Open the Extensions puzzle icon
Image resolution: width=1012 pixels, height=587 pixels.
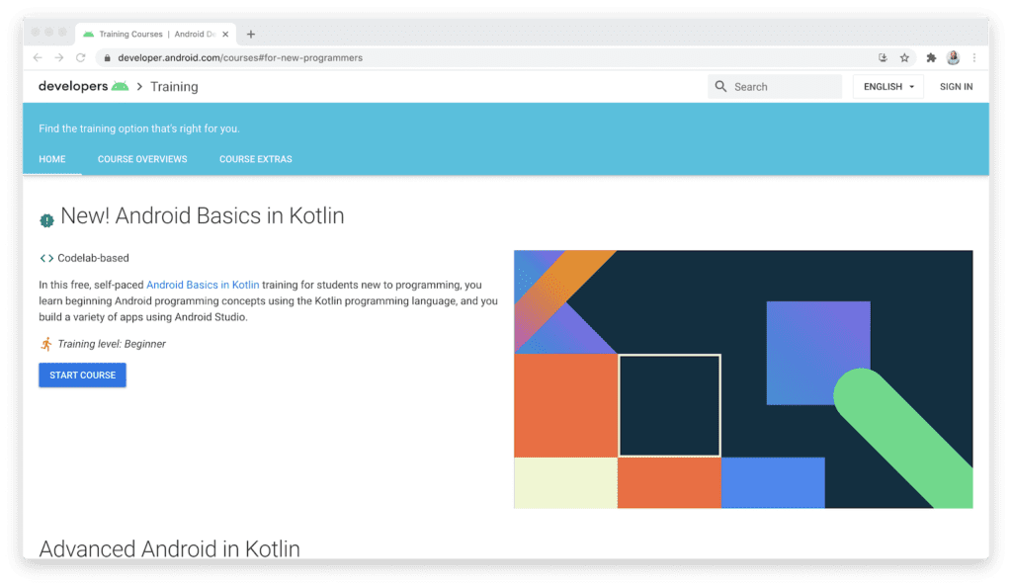(931, 58)
